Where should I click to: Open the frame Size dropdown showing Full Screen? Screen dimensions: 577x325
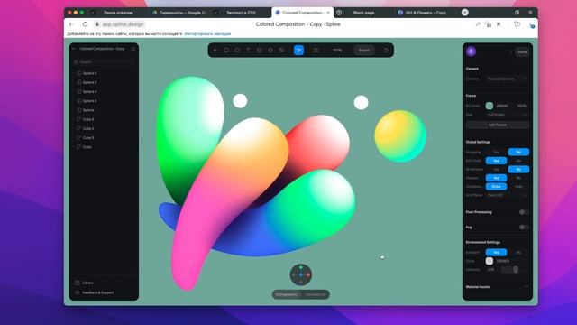(x=507, y=115)
